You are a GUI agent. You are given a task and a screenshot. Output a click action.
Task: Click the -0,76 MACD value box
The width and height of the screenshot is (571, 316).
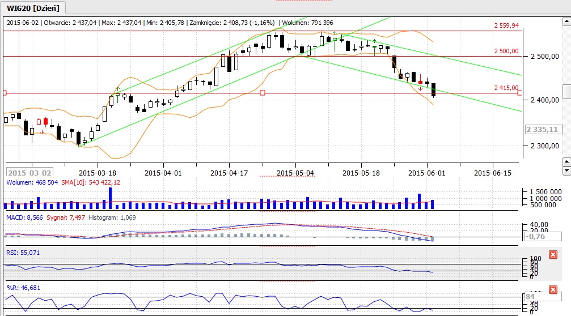pos(543,236)
